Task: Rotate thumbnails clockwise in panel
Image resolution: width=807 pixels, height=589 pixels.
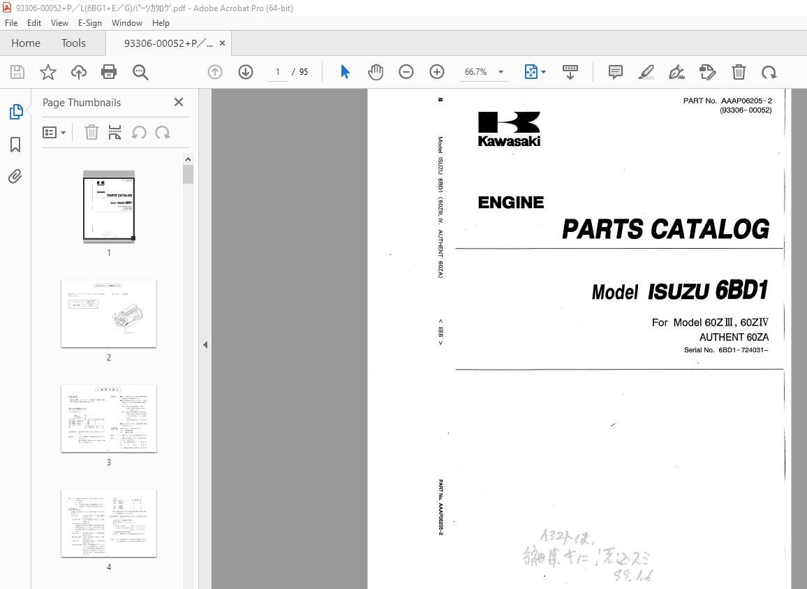Action: coord(163,133)
